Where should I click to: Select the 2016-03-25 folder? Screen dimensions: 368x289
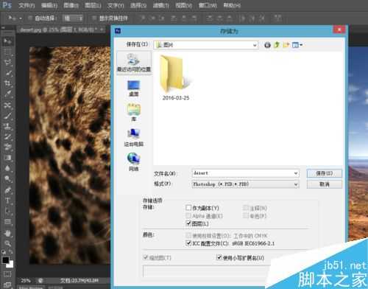click(x=176, y=77)
